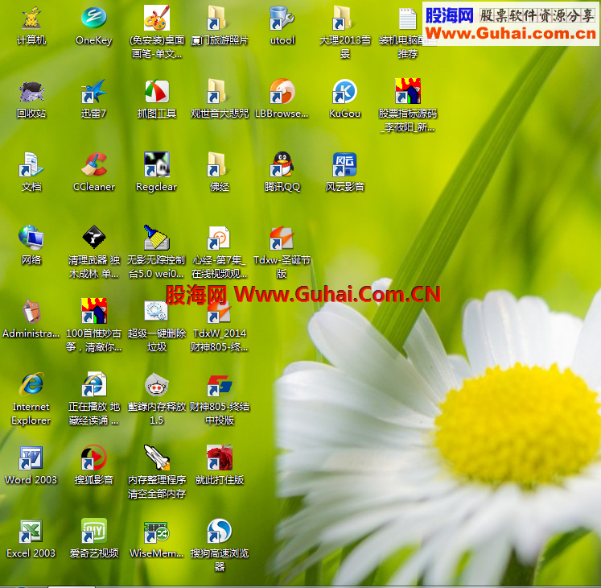Select the OneKey icon
This screenshot has height=588, width=601.
pyautogui.click(x=94, y=18)
